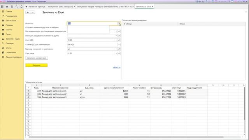Expand Ставка НДС для номенклатуры dropdown
Image resolution: width=249 pixels, height=140 pixels.
click(119, 45)
